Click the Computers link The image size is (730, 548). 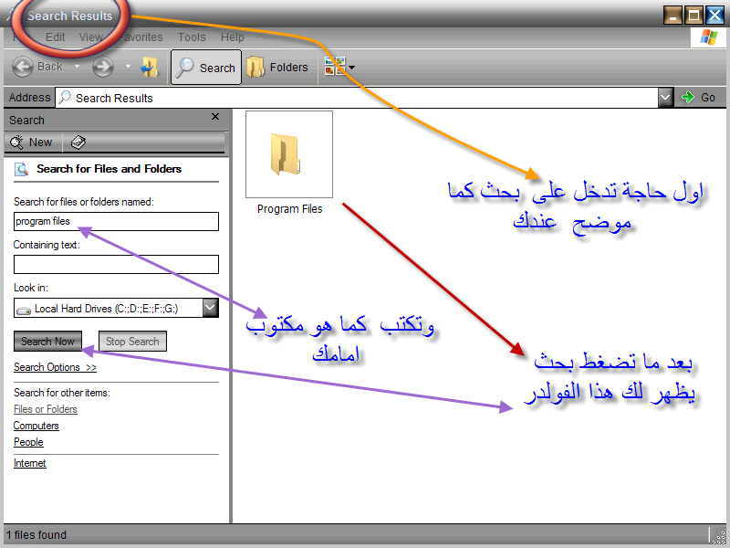click(36, 426)
